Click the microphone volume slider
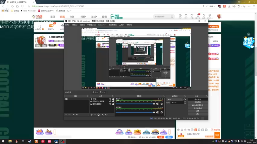The height and width of the screenshot is (144, 257). click(135, 104)
